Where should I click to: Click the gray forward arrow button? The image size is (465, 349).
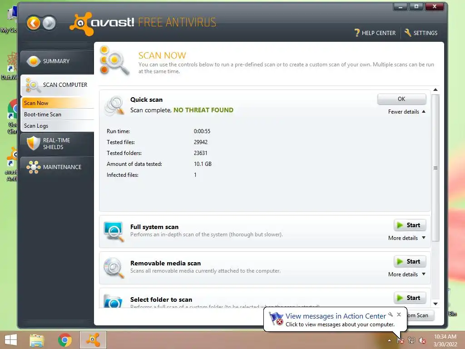pos(49,23)
